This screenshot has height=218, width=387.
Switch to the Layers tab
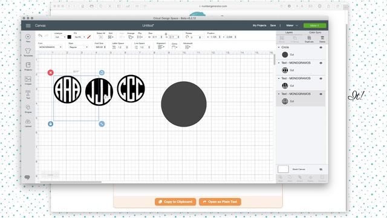[289, 32]
